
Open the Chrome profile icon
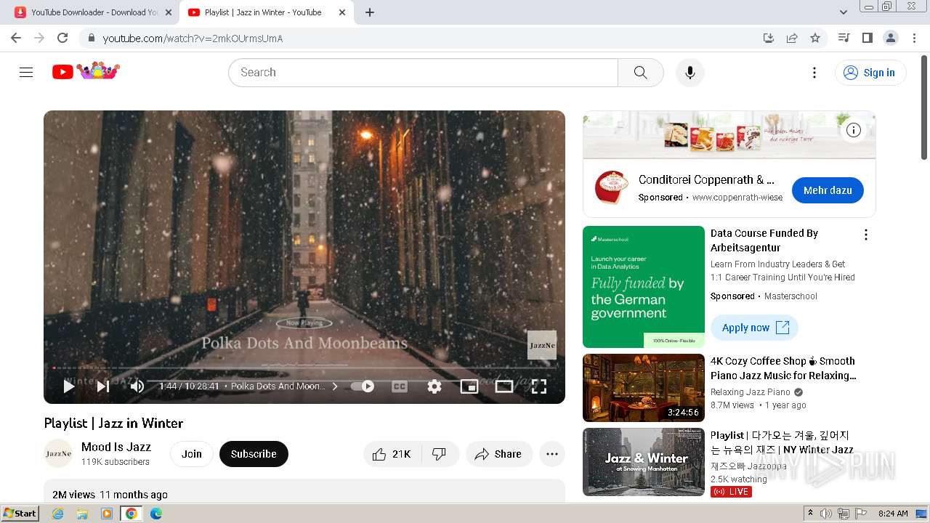[x=891, y=38]
